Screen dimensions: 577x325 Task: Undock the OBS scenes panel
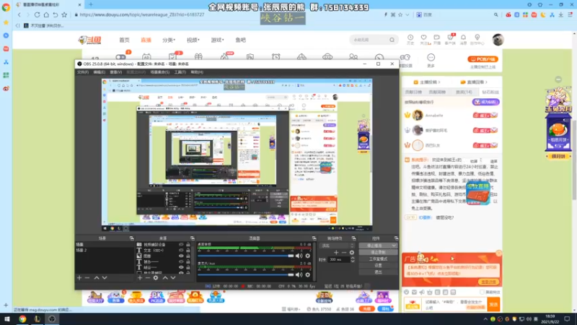click(131, 238)
